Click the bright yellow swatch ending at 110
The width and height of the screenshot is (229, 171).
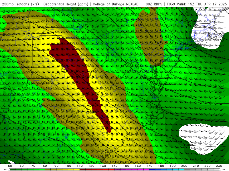tap(77, 170)
